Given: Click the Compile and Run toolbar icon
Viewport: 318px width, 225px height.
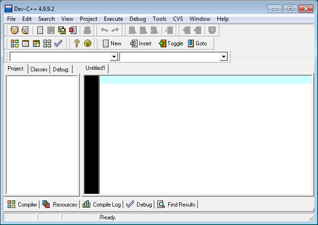Looking at the screenshot, I should click(36, 43).
